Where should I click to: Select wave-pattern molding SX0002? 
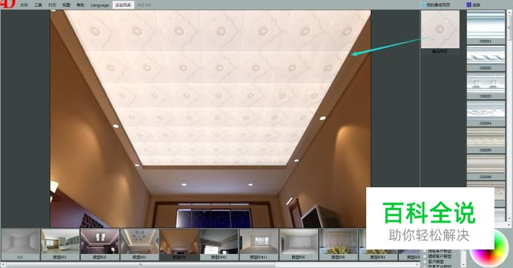486,58
